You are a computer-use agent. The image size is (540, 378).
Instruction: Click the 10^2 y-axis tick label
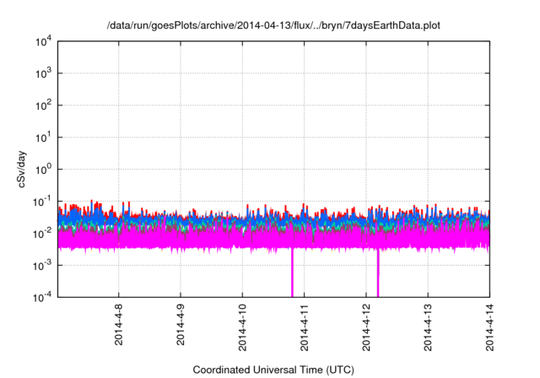[x=44, y=105]
